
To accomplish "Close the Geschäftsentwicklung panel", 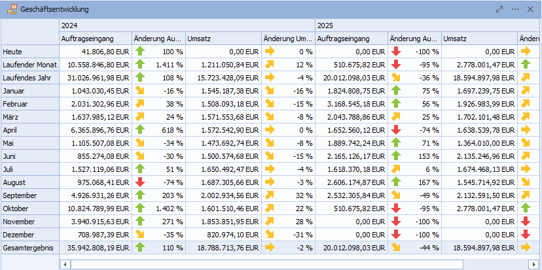I will click(530, 9).
